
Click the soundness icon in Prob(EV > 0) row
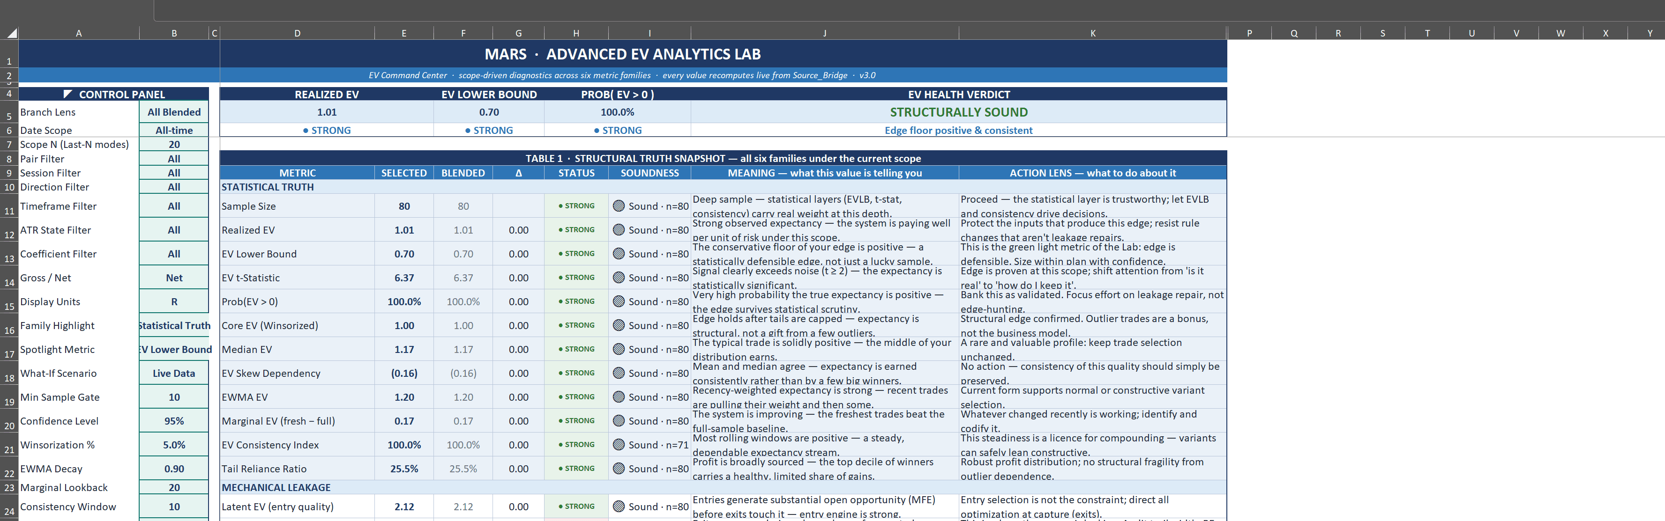click(x=619, y=301)
